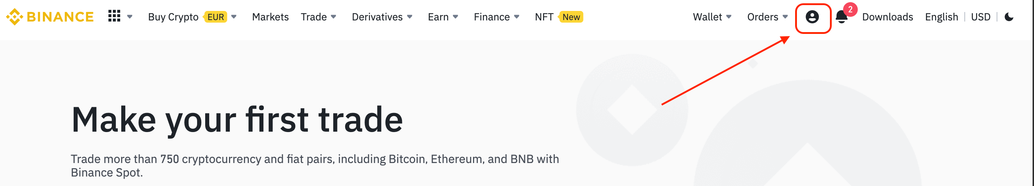Expand the Orders dropdown
Viewport: 1034px width, 186px height.
768,17
